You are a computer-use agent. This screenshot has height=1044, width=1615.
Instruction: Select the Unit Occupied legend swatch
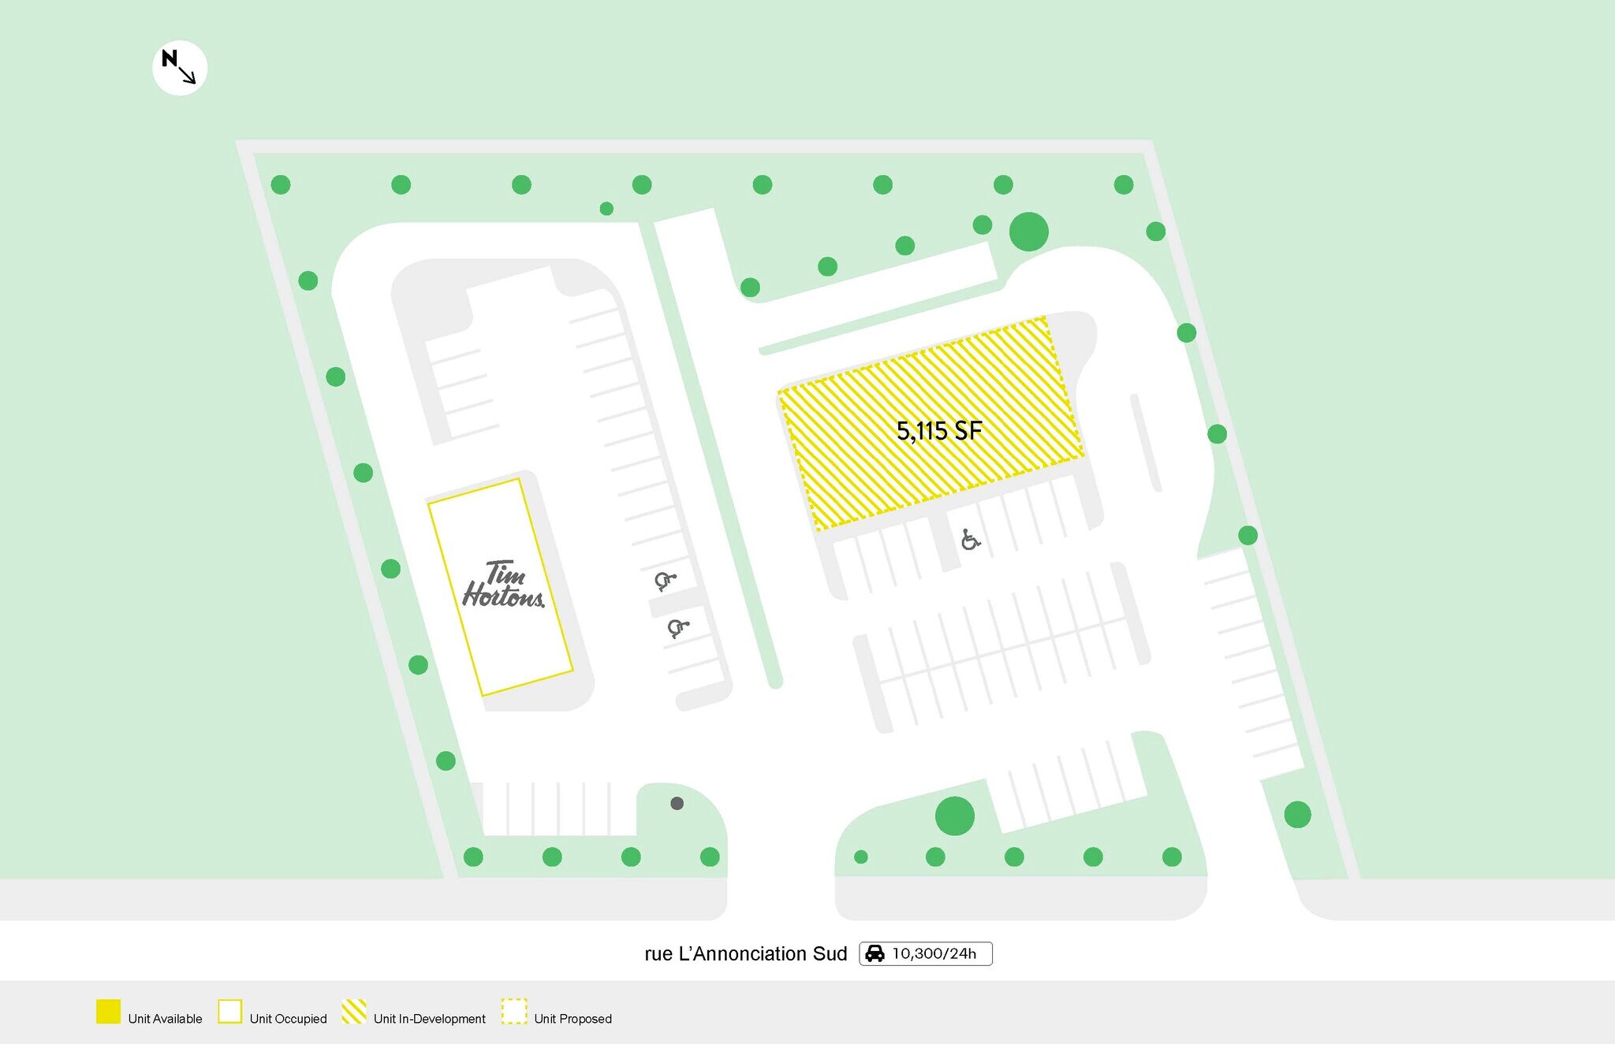point(229,1011)
